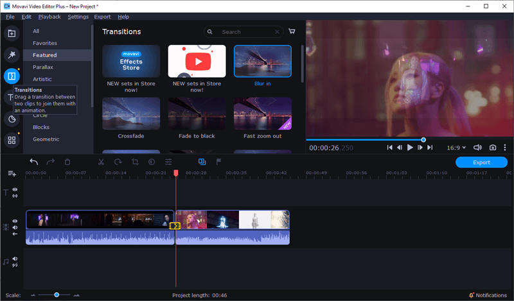Open the File menu
The width and height of the screenshot is (514, 301).
[x=10, y=17]
